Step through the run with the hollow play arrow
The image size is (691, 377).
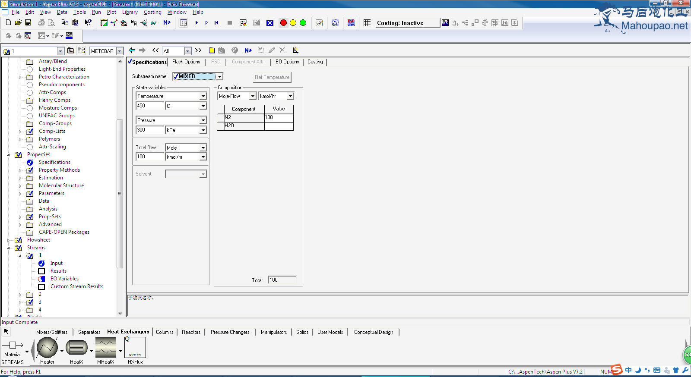(206, 23)
